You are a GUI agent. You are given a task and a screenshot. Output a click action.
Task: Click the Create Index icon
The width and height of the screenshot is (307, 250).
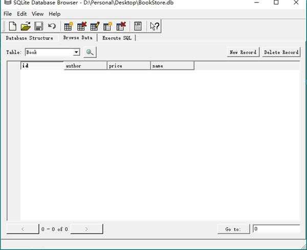tap(107, 26)
